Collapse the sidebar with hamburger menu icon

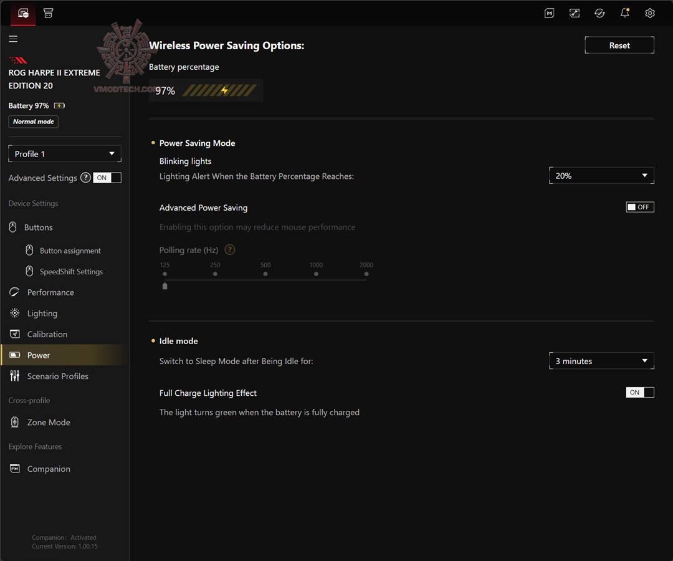pos(13,39)
